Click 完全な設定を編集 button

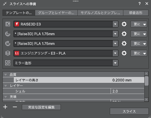[x=41, y=107]
